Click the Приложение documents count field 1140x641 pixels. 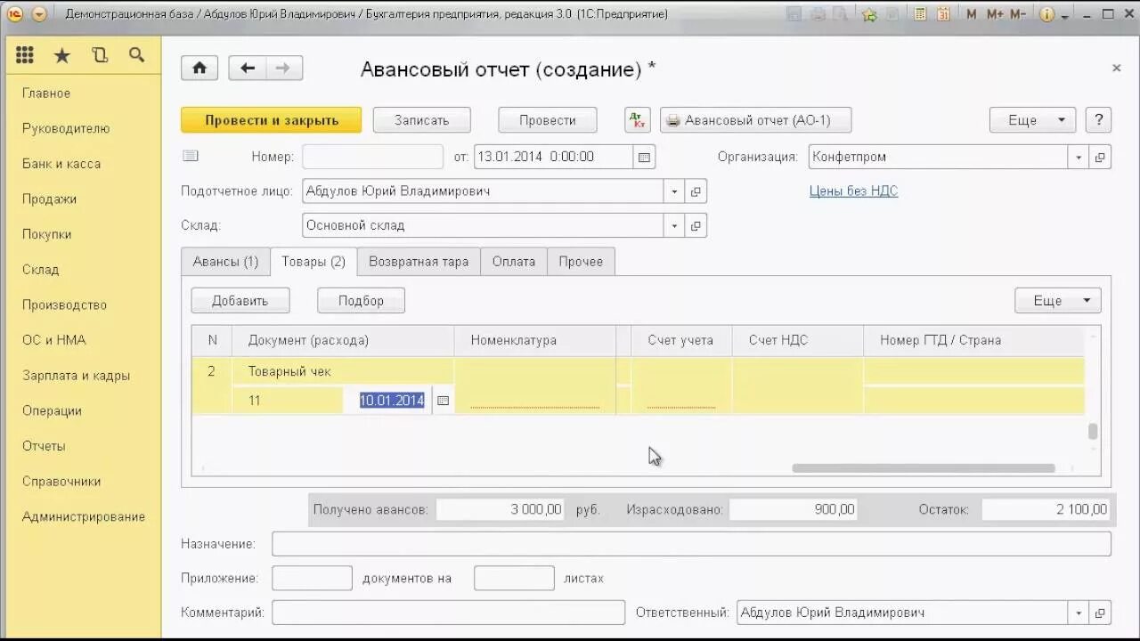312,579
